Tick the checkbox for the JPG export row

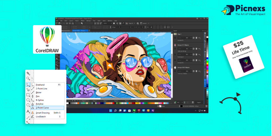click(175, 49)
